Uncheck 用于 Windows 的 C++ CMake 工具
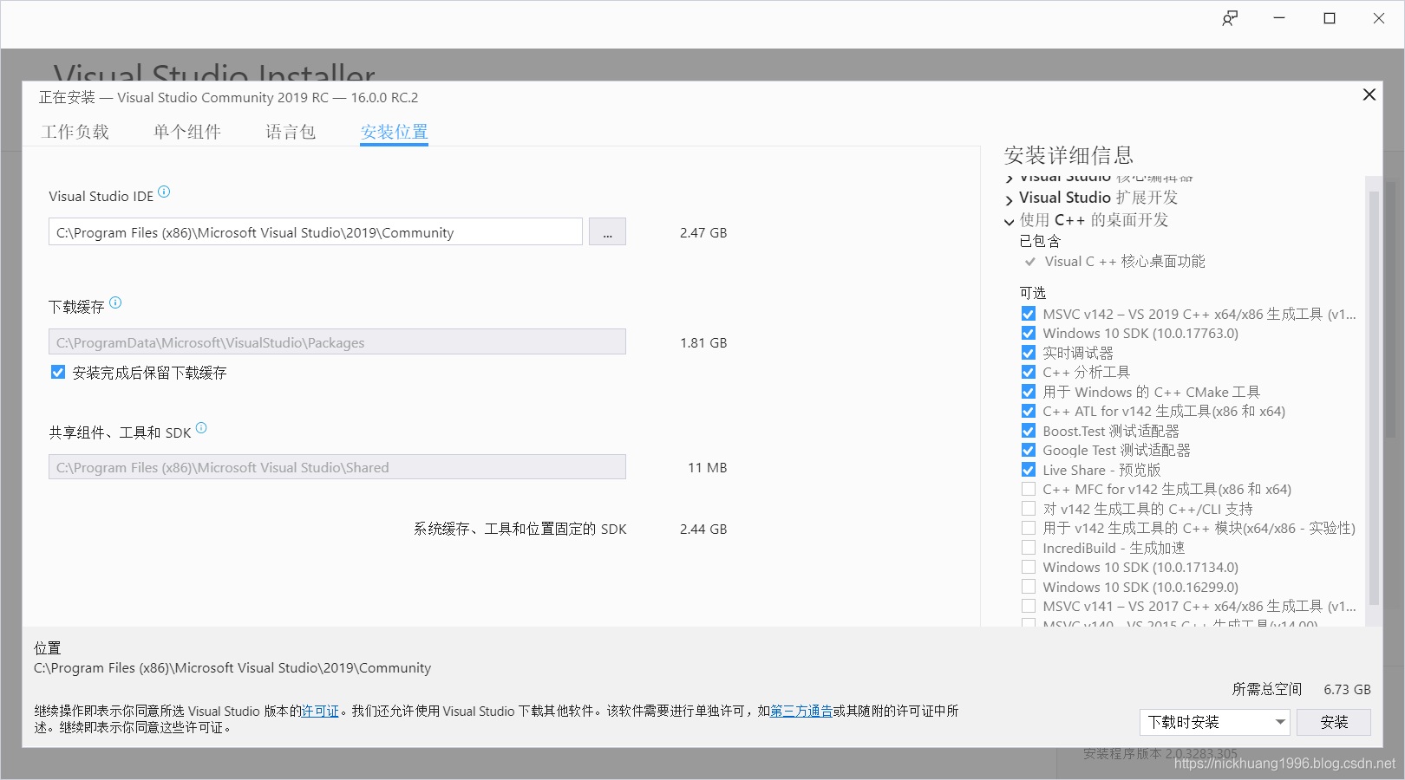The height and width of the screenshot is (780, 1405). [x=1029, y=392]
